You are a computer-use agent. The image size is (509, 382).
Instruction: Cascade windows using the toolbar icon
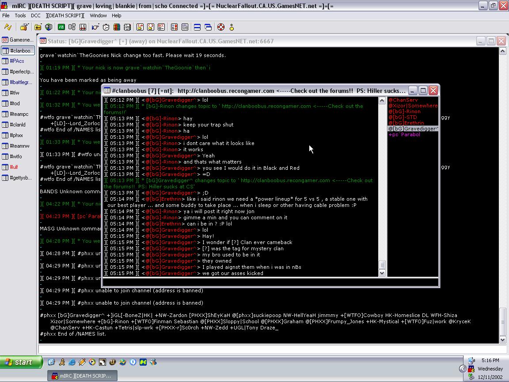tap(208, 27)
